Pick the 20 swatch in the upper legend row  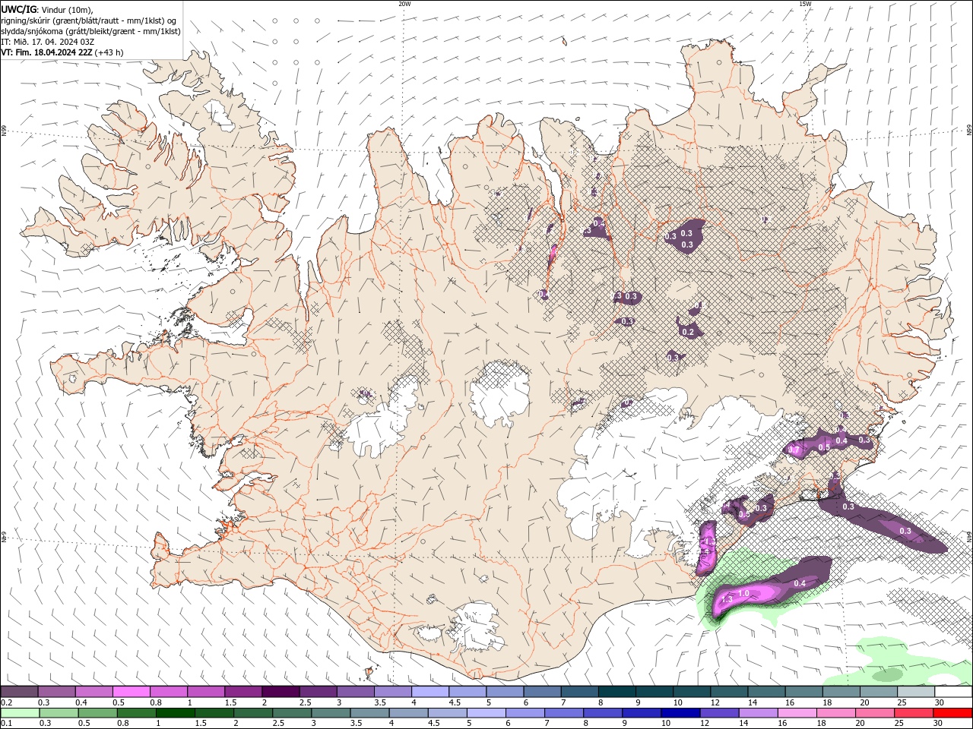878,692
